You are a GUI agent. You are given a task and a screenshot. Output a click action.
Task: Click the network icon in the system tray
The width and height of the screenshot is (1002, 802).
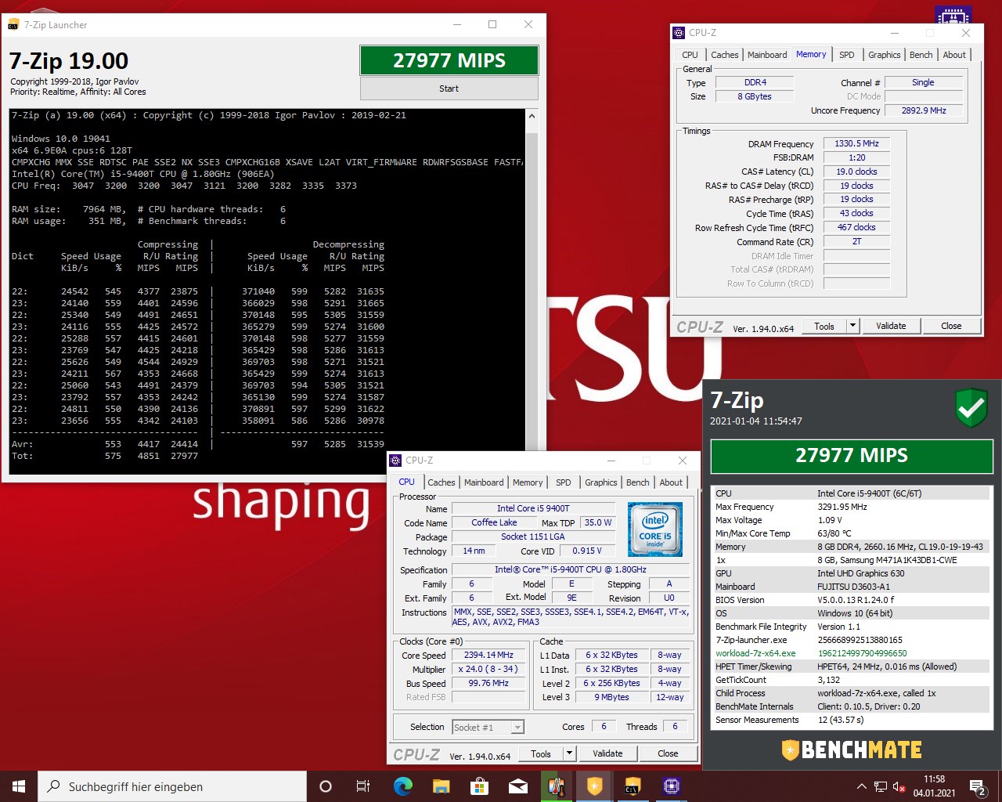point(881,786)
